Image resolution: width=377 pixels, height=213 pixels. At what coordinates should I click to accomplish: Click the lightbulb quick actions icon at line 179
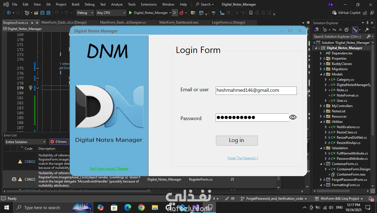coord(30,88)
